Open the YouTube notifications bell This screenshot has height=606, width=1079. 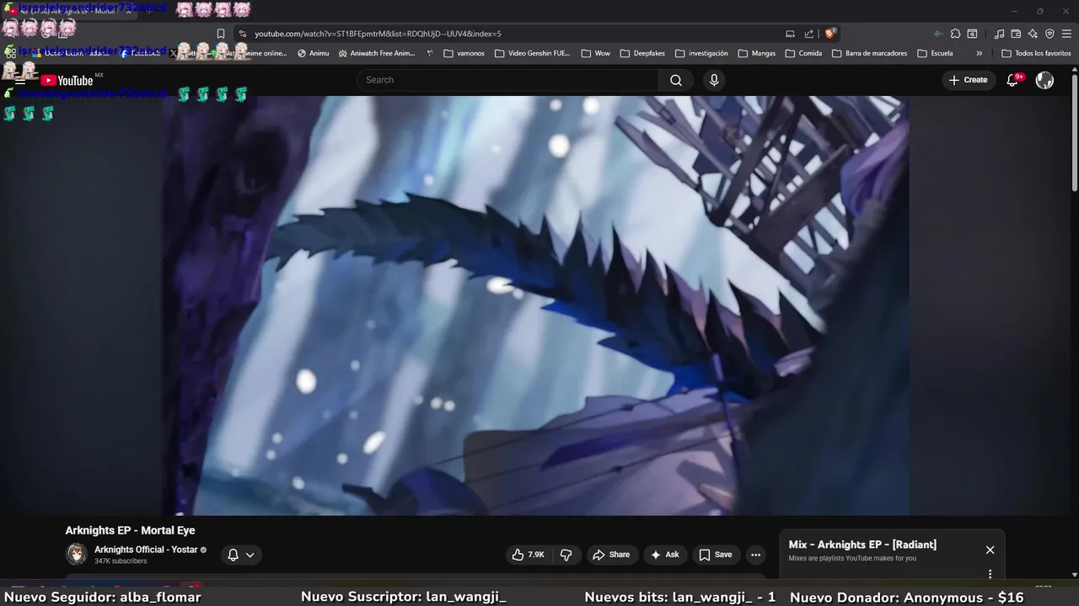click(1013, 80)
